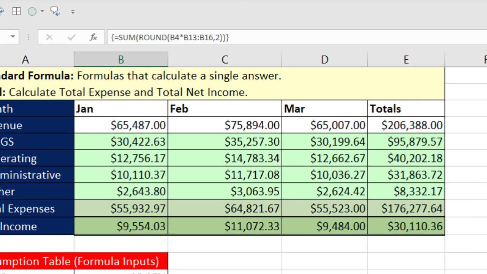The width and height of the screenshot is (487, 274).
Task: Select cell with $2,643.80
Action: click(x=121, y=191)
